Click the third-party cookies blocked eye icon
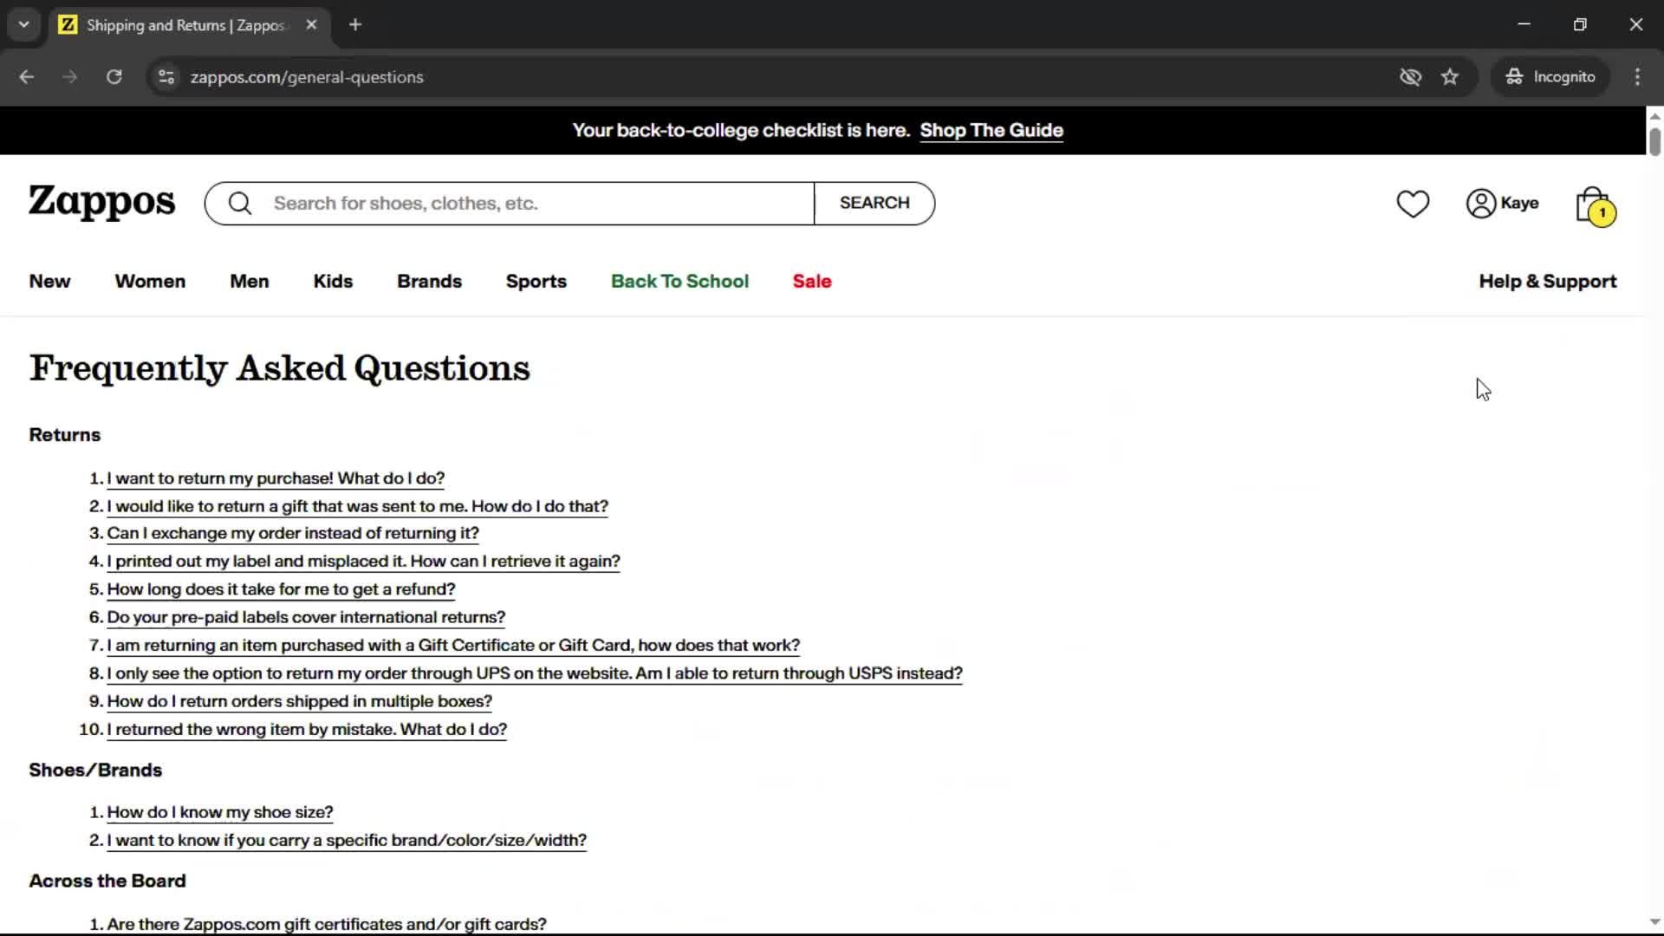Image resolution: width=1664 pixels, height=936 pixels. (1410, 77)
